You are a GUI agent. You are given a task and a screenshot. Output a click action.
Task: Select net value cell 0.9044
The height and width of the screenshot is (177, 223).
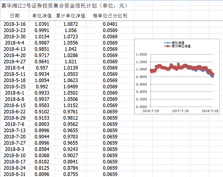coord(42,137)
